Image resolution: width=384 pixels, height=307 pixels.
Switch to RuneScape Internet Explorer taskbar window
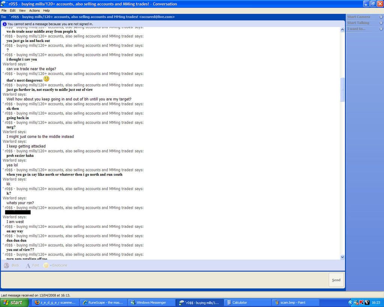[103, 303]
